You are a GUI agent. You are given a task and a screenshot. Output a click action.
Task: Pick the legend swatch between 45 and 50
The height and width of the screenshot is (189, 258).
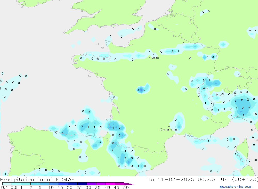(120, 184)
